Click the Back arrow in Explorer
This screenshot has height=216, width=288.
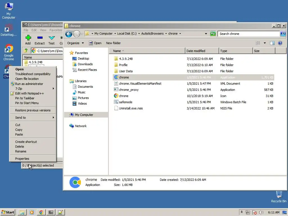(x=69, y=34)
